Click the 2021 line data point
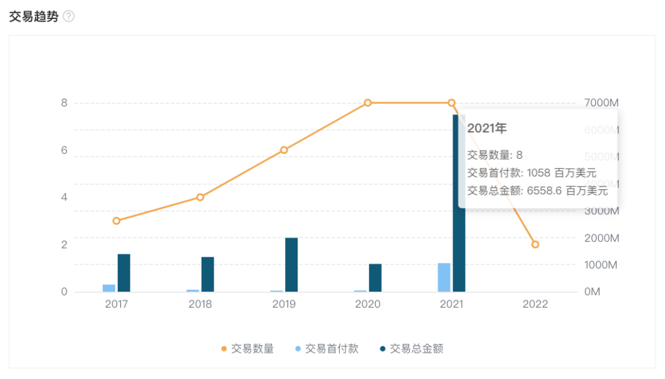 (451, 103)
